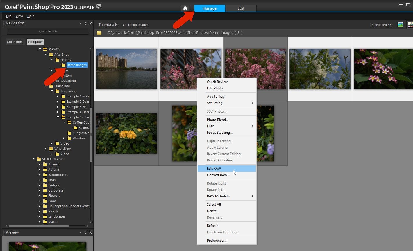Screen dimensions: 413x251
Task: Open the thumbnail grid view icon top right
Action: pos(410,24)
